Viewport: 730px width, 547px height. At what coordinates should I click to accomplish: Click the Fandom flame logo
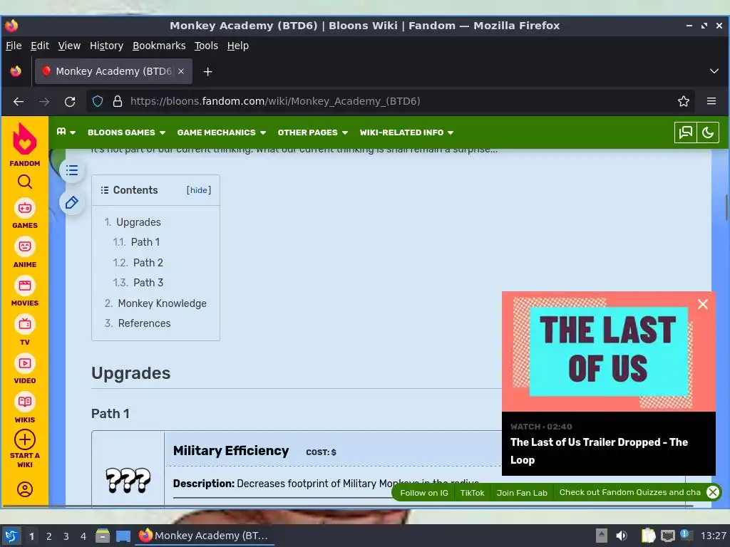click(25, 139)
